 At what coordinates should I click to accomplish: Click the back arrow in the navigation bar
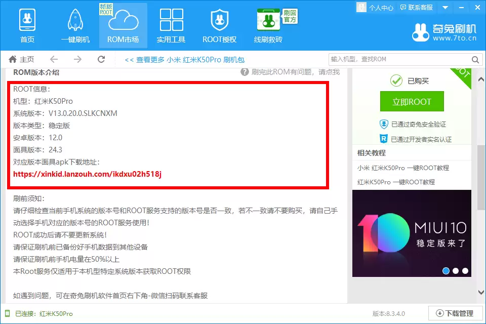54,59
